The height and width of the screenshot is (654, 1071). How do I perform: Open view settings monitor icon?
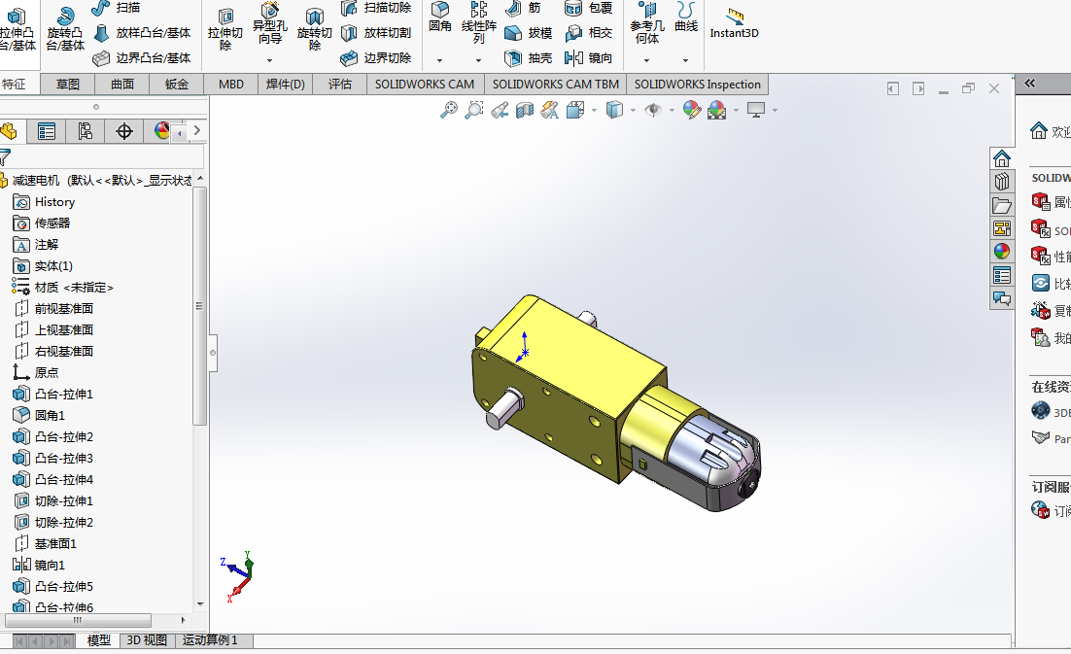click(755, 109)
